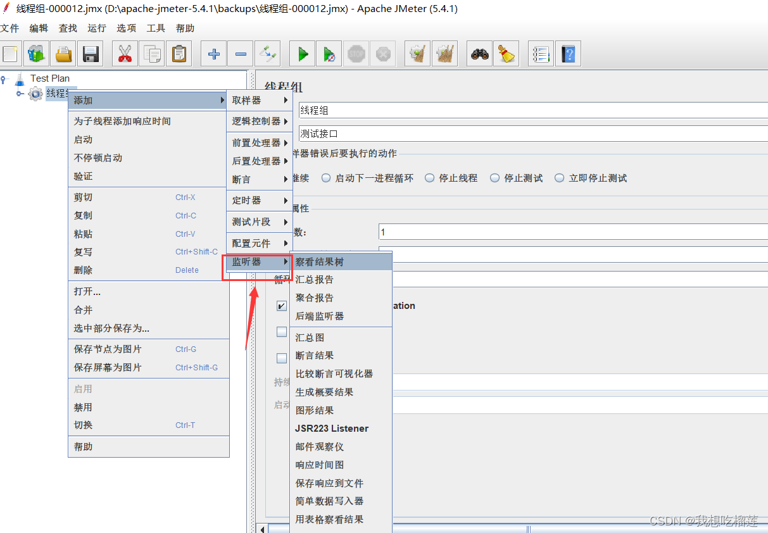Click the thread group gear icon in tree
The width and height of the screenshot is (768, 533).
[x=35, y=93]
